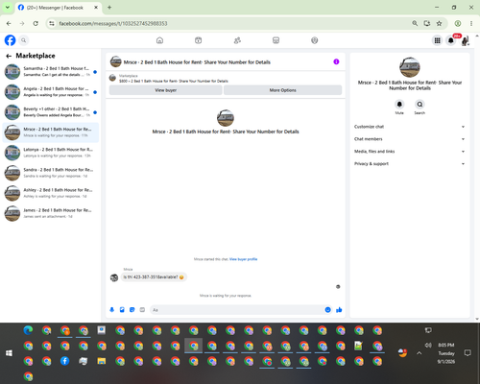The height and width of the screenshot is (384, 480).
Task: Click the site information icon in address bar
Action: pos(52,23)
